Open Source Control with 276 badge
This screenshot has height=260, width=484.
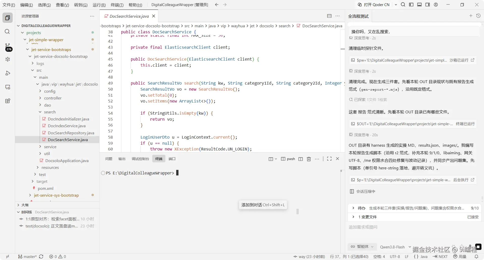point(8,47)
